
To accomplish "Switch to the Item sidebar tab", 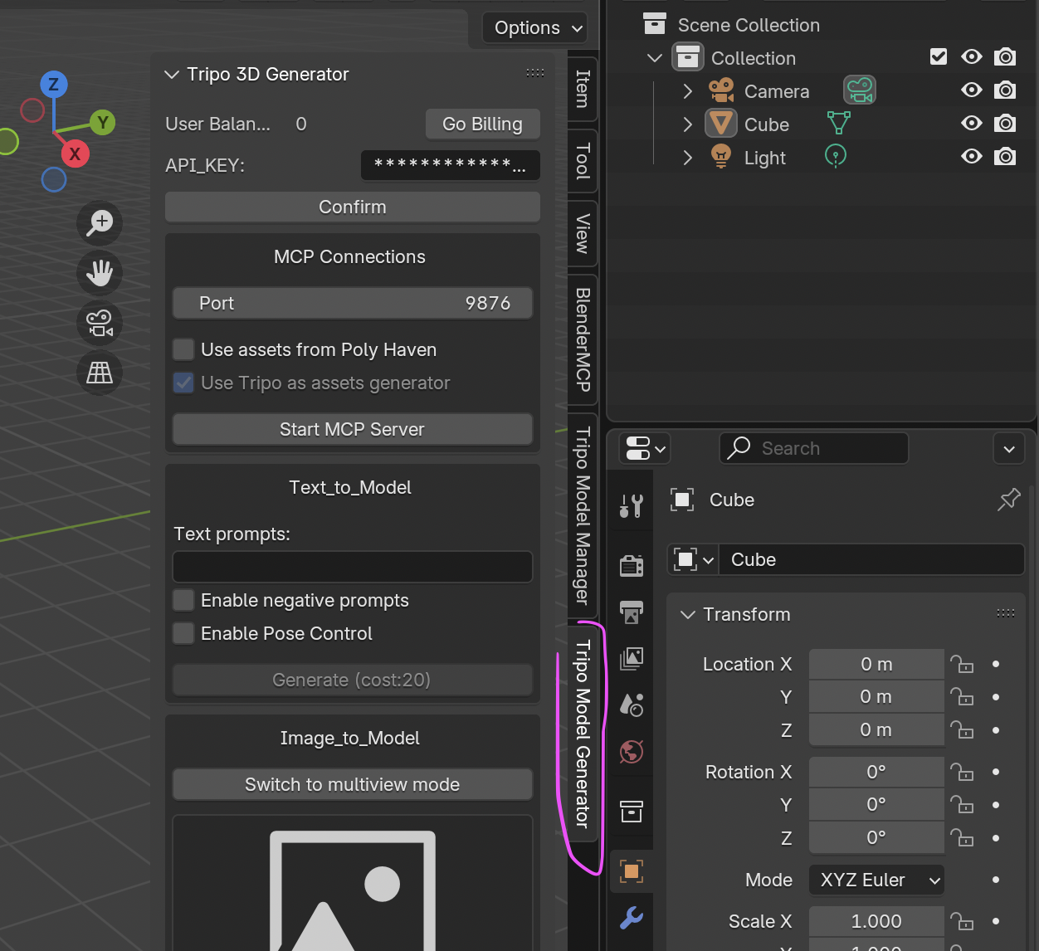I will [x=583, y=89].
